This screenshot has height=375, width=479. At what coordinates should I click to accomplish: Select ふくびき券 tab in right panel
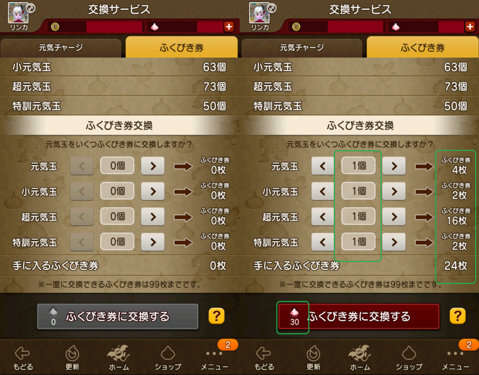pos(422,47)
